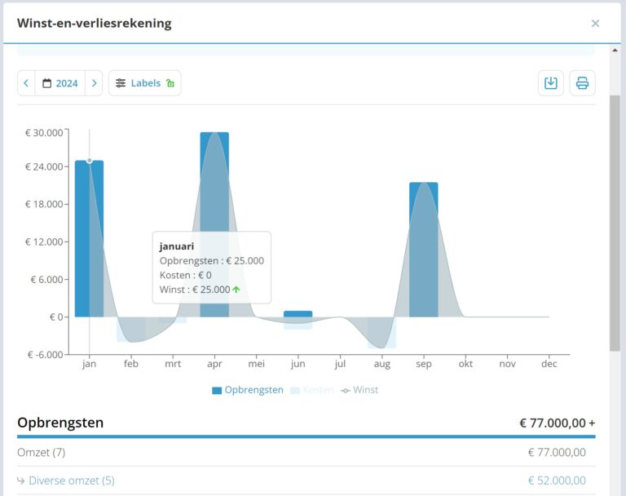Click the April revenue bar
Screen dimensions: 626x496
[215, 224]
